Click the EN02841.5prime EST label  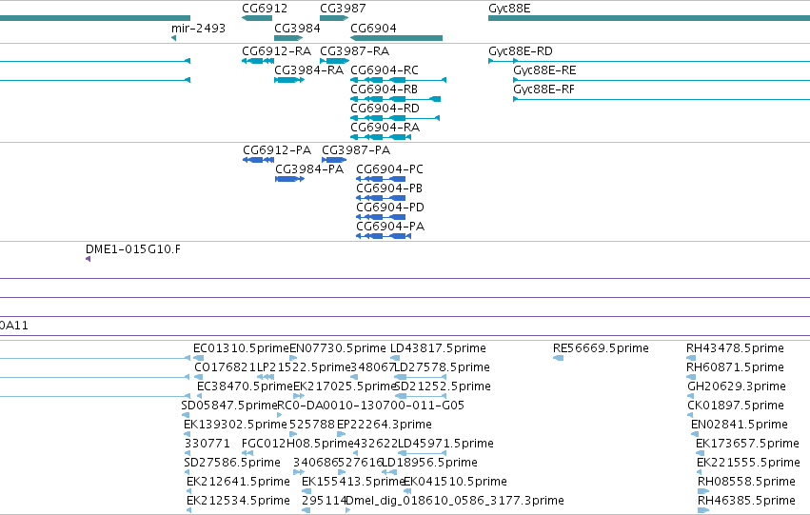click(740, 426)
